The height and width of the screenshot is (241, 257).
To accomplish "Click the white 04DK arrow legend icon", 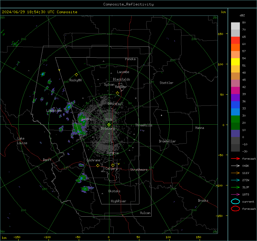I will (x=235, y=166).
